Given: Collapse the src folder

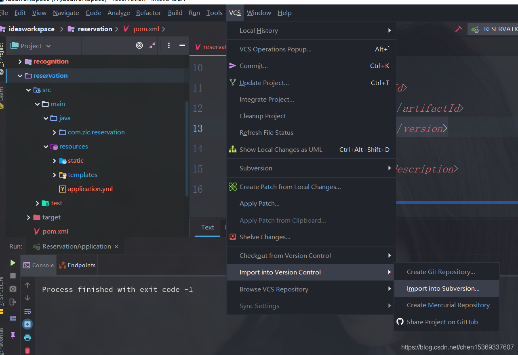Looking at the screenshot, I should point(29,90).
